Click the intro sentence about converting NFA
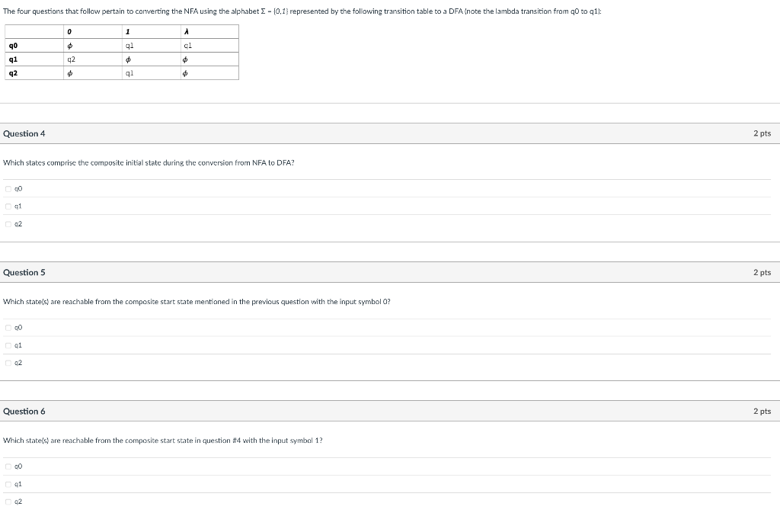Viewport: 780px width, 516px height. tap(302, 11)
